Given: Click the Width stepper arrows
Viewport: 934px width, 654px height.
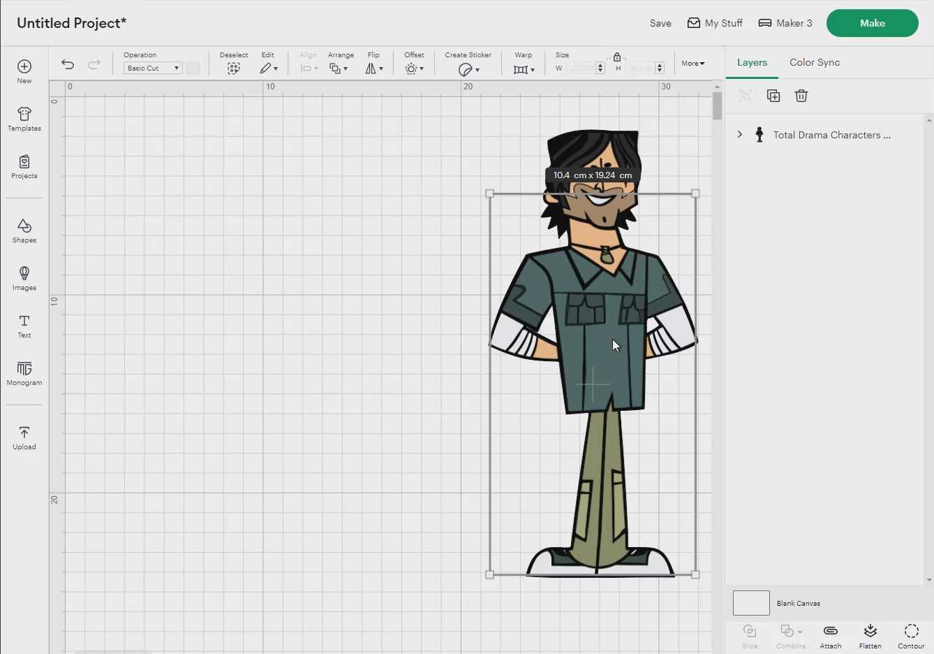Looking at the screenshot, I should click(600, 68).
